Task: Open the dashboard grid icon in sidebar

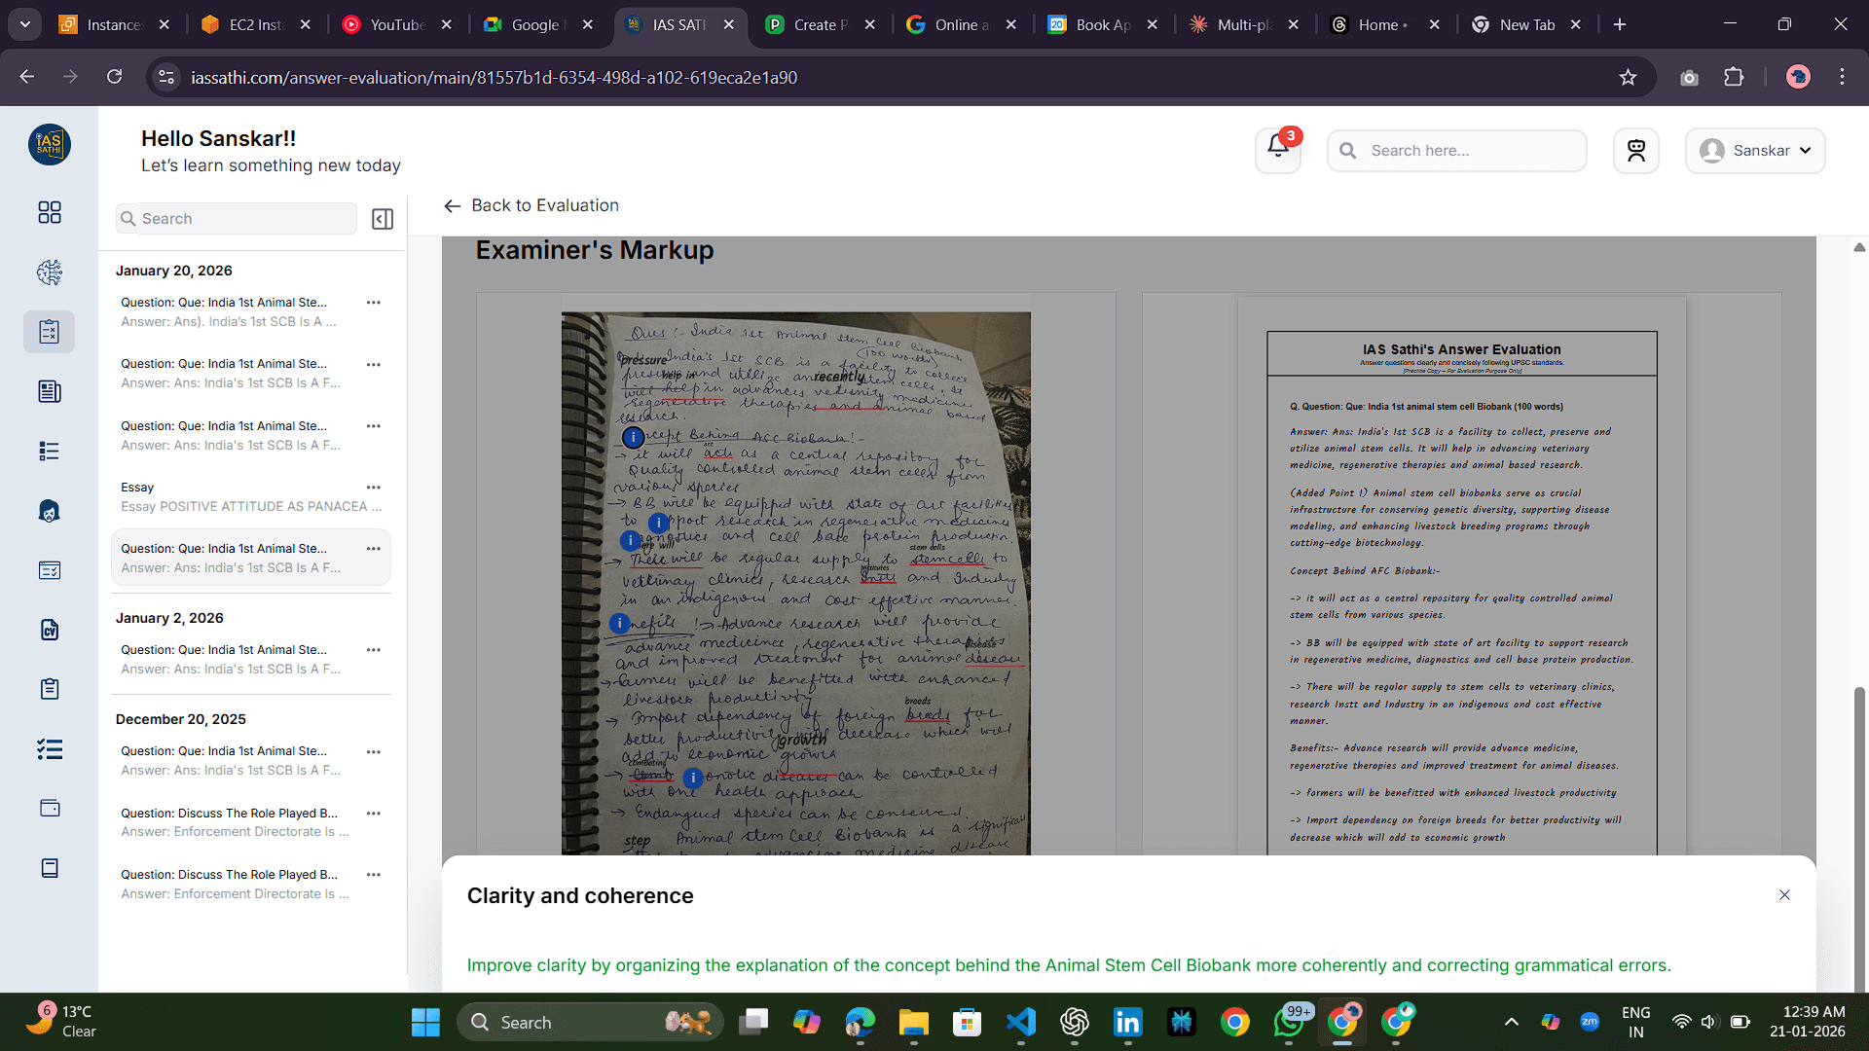Action: (x=49, y=212)
